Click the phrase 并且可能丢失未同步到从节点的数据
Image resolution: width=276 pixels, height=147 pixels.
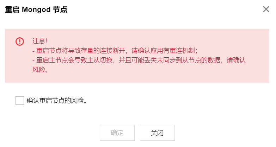coord(170,60)
